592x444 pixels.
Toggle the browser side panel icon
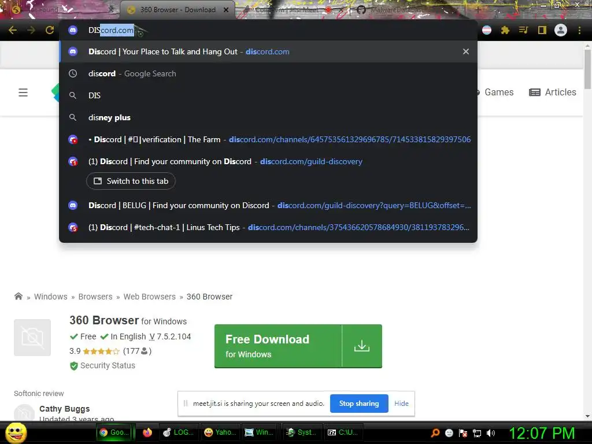tap(542, 30)
